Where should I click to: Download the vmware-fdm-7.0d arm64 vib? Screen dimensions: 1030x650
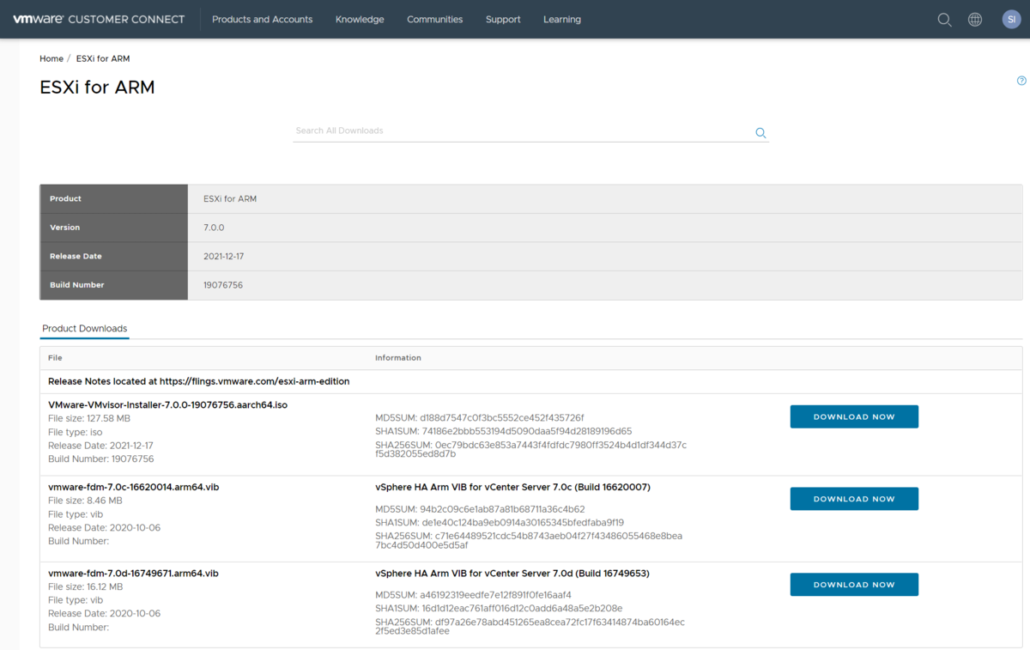(854, 585)
